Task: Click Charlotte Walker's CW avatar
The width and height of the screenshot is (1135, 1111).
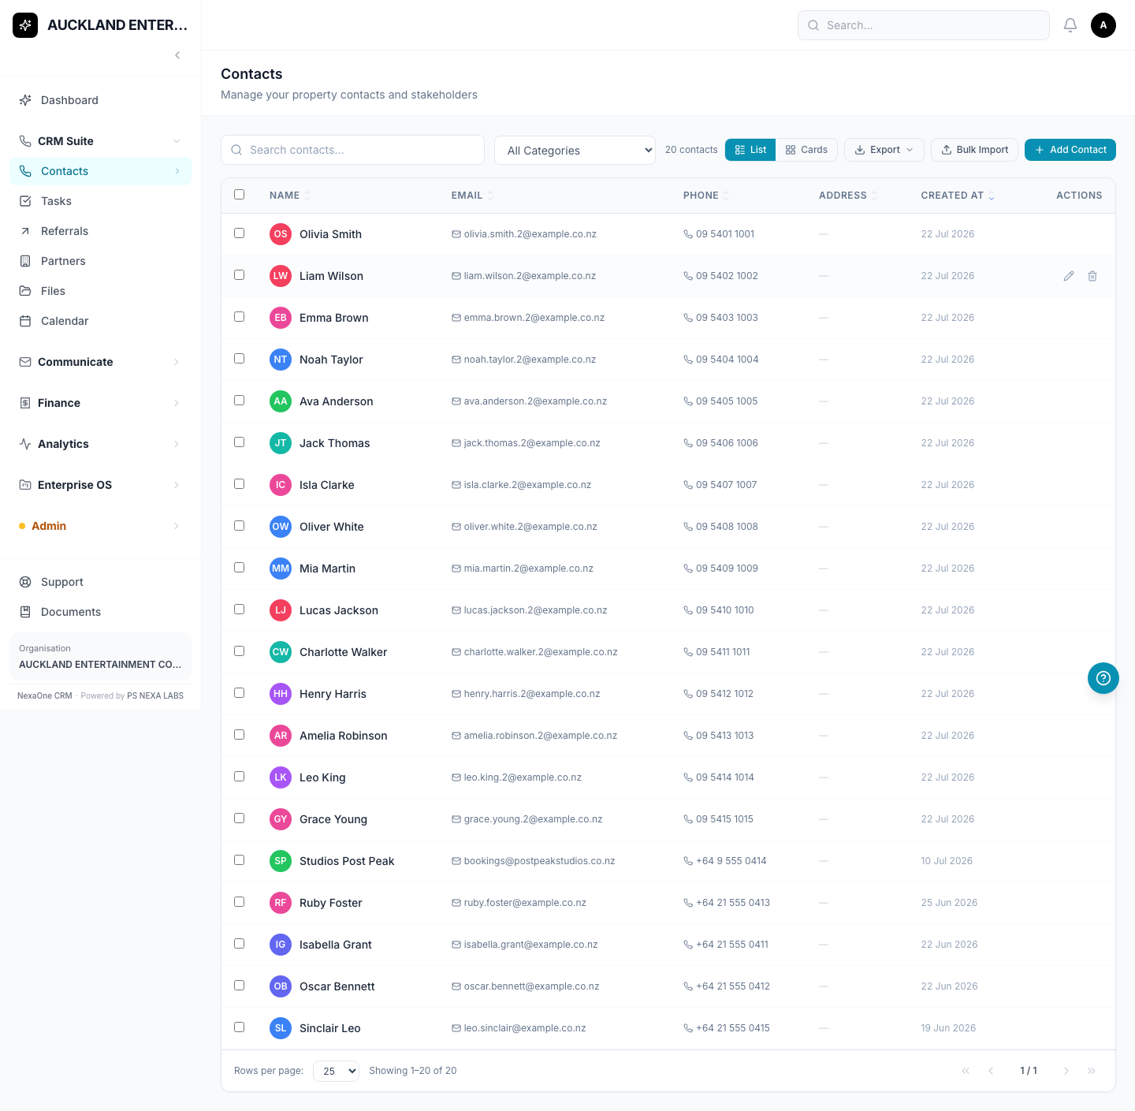Action: coord(281,652)
